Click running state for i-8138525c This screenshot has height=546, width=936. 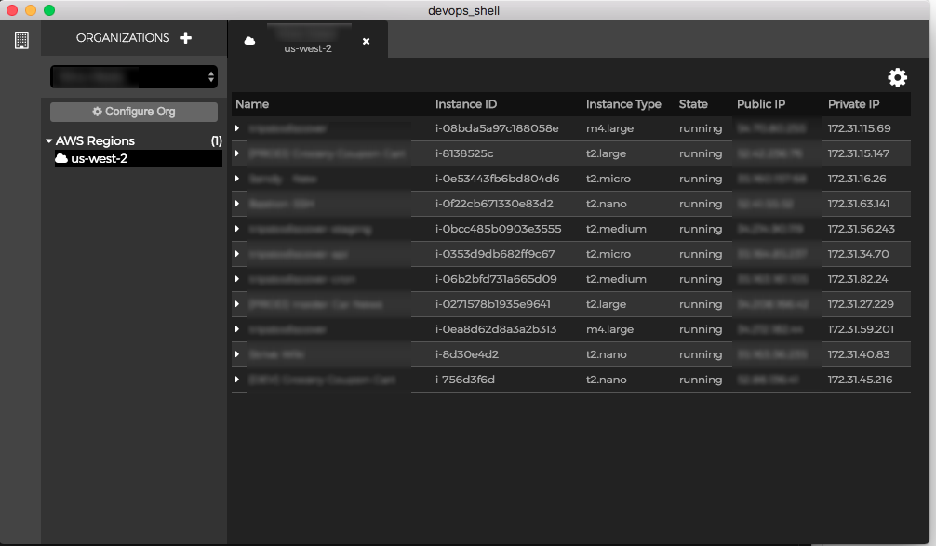click(701, 153)
